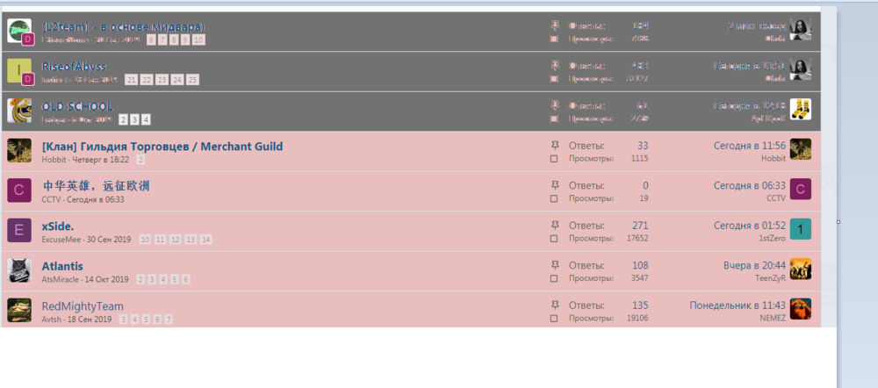
Task: Open the NEMEZ username link
Action: point(772,319)
